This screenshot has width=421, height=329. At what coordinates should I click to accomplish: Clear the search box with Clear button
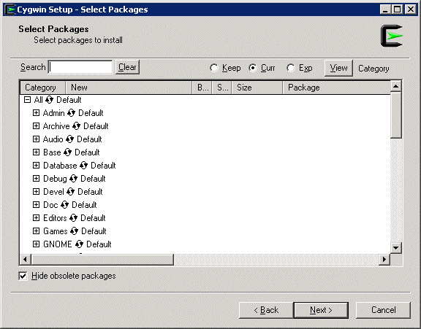pos(127,67)
